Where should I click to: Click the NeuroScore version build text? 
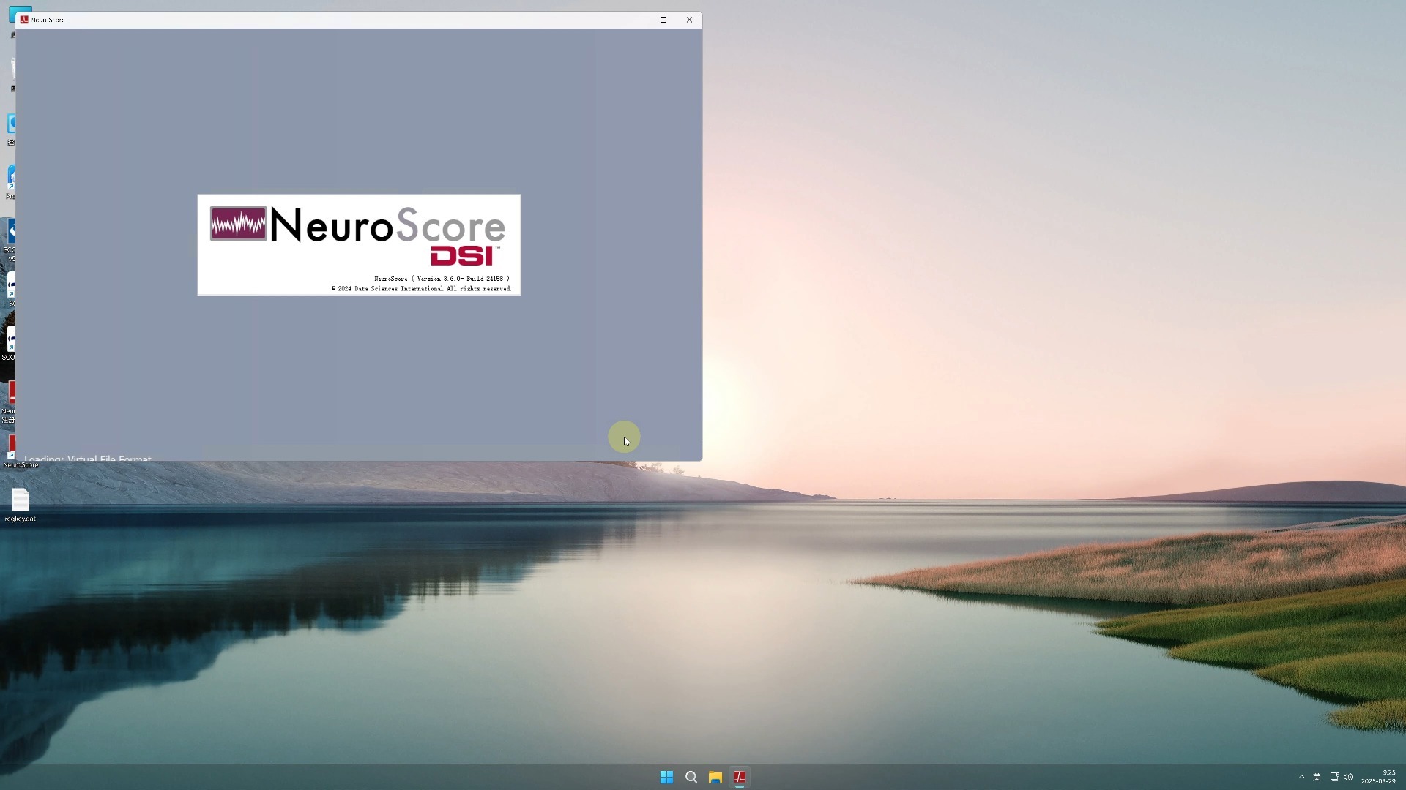tap(442, 279)
